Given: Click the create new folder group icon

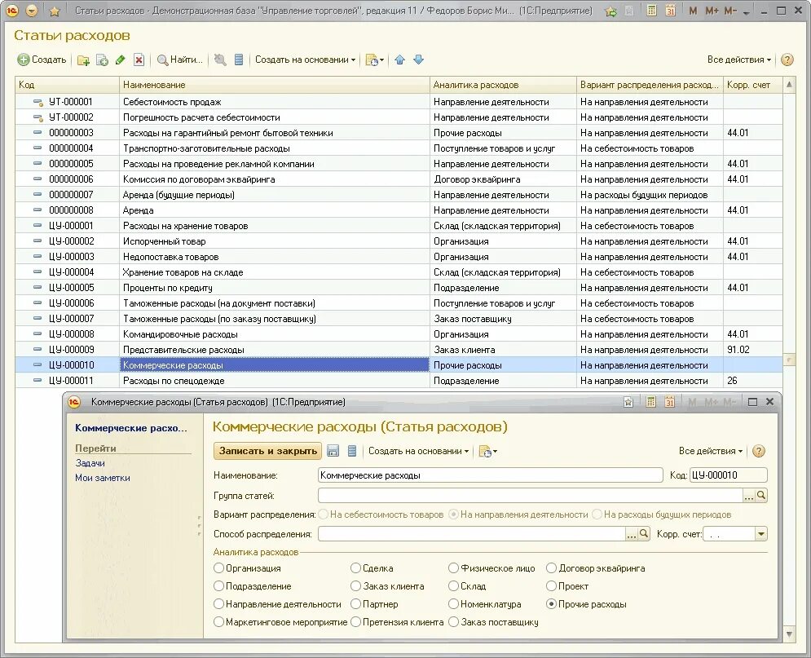Looking at the screenshot, I should pos(83,60).
